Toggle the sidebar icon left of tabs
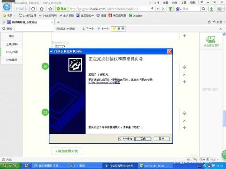This screenshot has width=226, height=169. (3, 22)
